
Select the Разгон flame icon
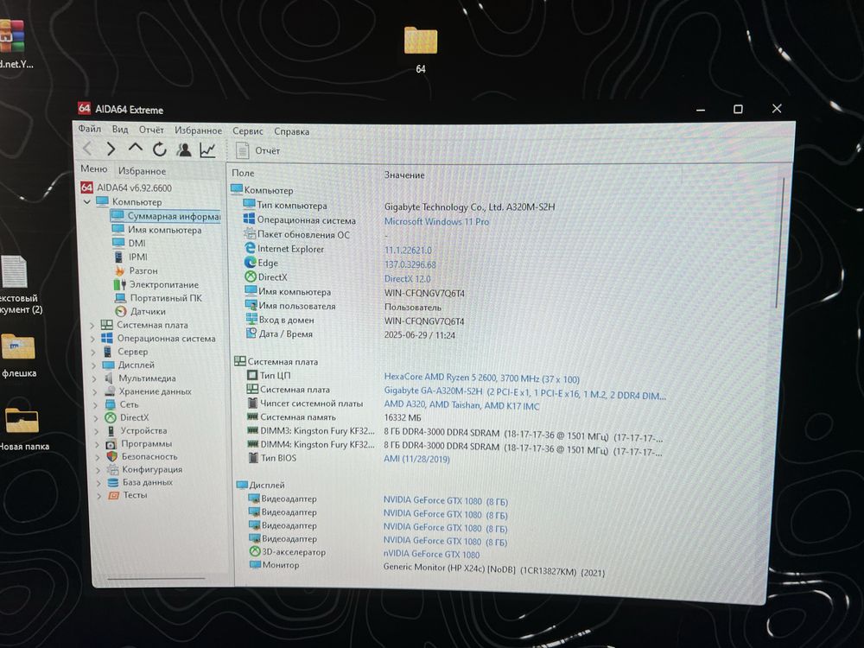[x=119, y=270]
